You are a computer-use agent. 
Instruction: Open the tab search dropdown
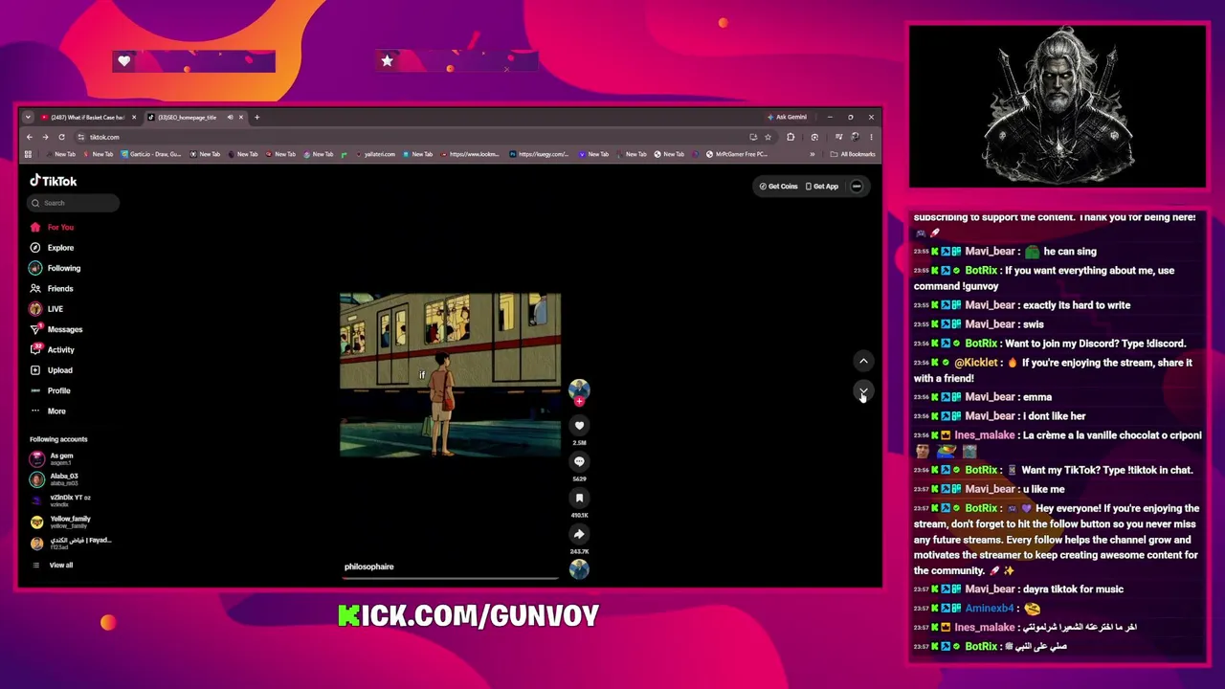point(28,117)
